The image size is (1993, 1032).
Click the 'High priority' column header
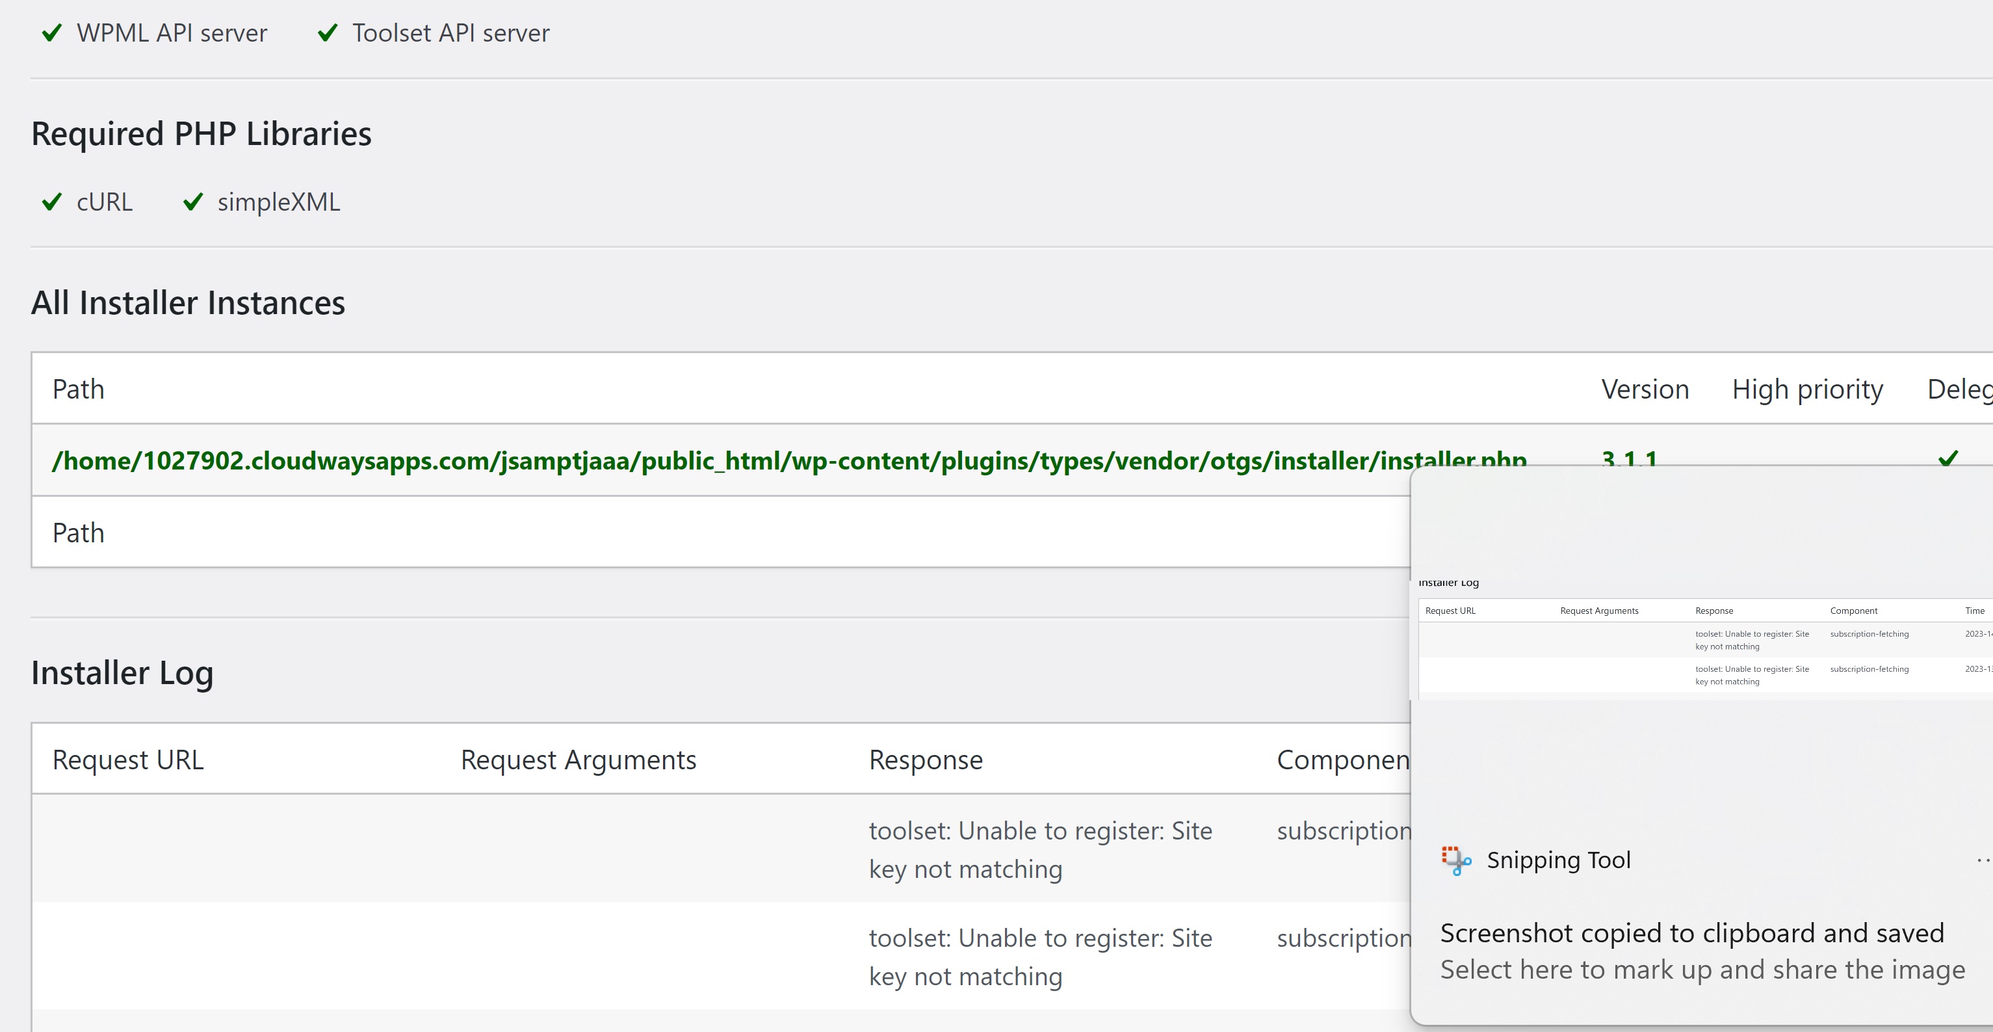point(1807,390)
